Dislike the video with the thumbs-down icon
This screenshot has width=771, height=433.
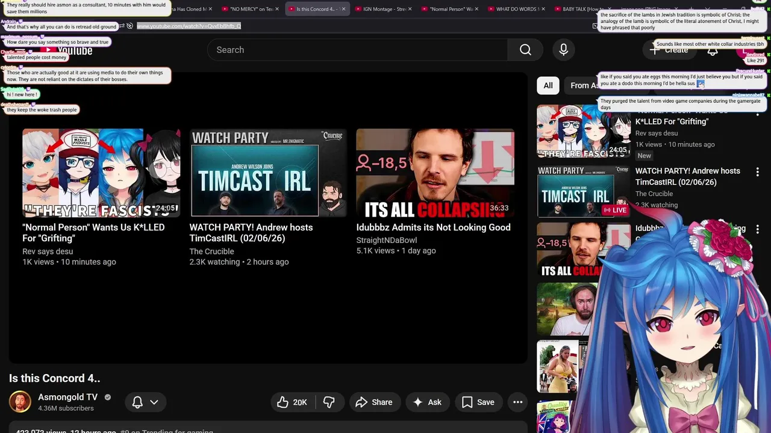tap(329, 402)
